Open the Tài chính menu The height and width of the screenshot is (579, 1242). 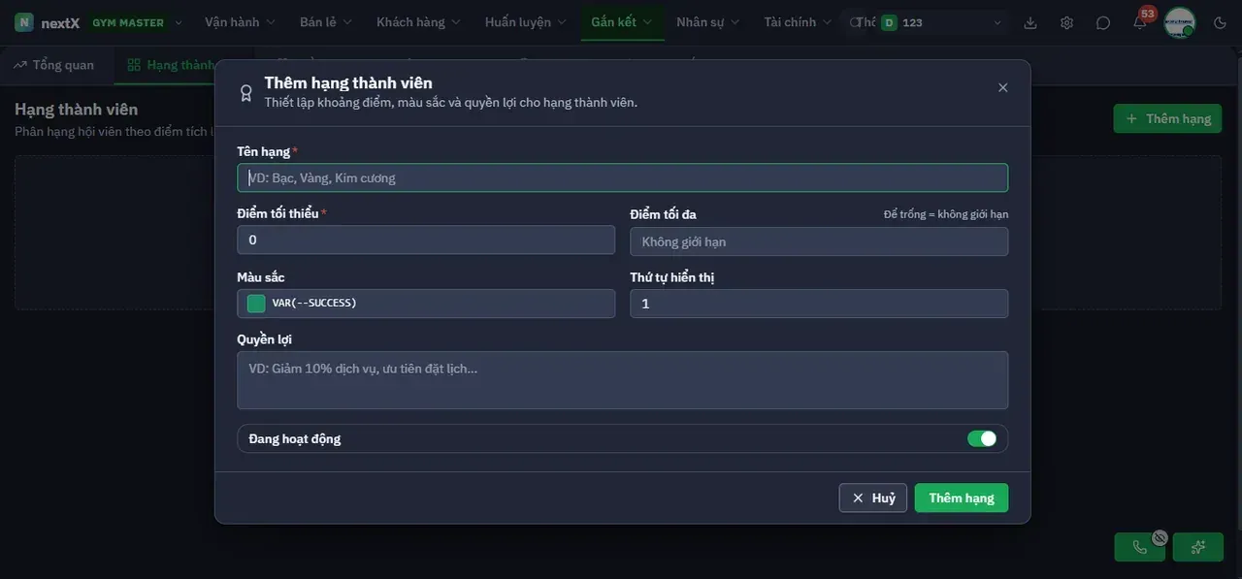798,22
